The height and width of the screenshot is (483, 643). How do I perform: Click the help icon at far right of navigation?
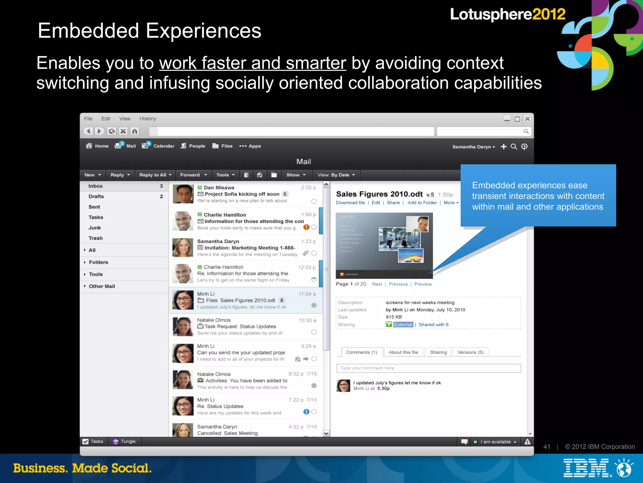[524, 146]
